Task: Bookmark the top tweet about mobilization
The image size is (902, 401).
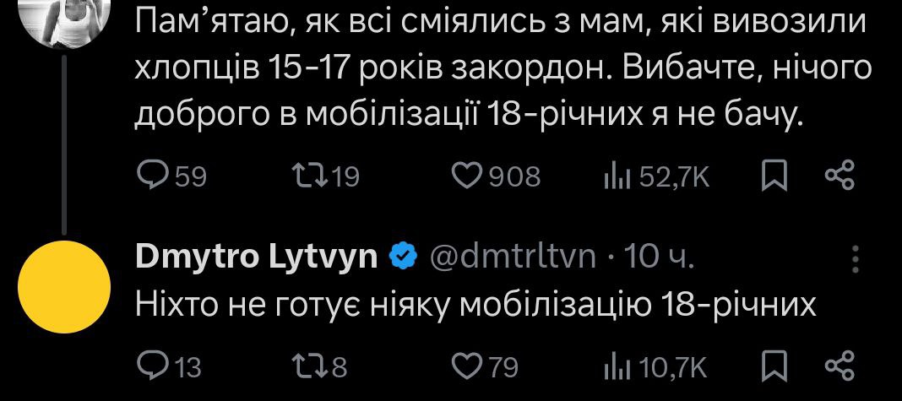Action: tap(773, 175)
